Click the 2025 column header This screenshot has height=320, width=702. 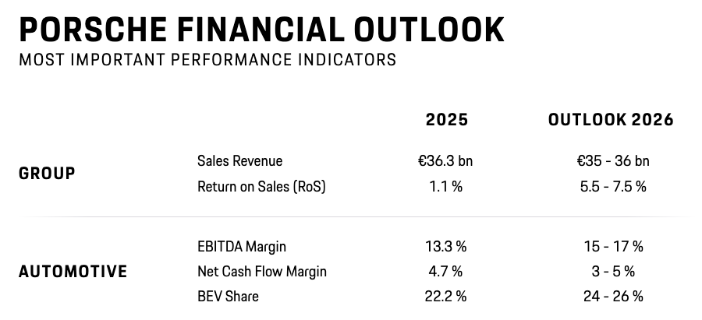point(447,120)
